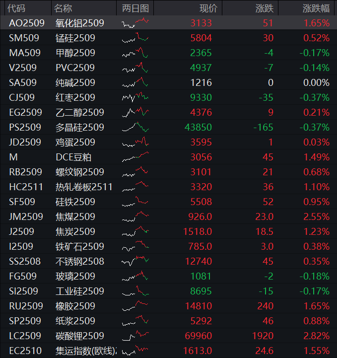Click the 1216 price of 纯碱2509
The height and width of the screenshot is (358, 337).
pos(201,82)
